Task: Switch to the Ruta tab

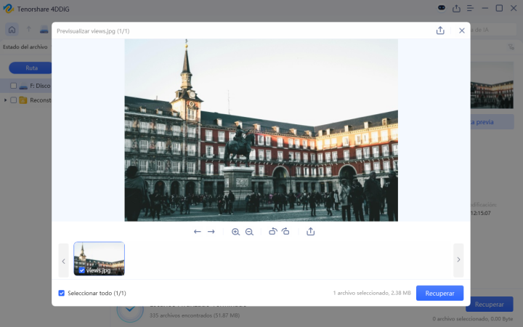Action: pos(31,68)
